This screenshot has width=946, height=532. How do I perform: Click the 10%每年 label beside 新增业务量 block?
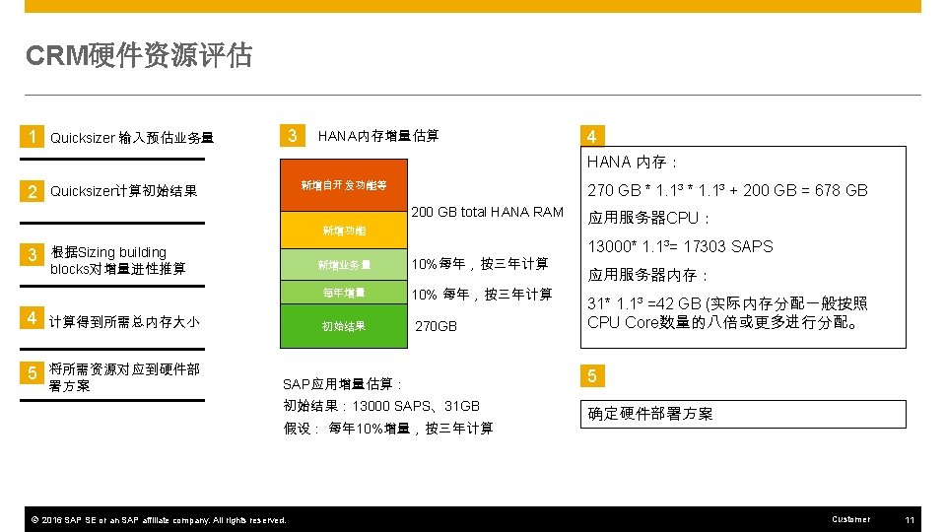click(480, 264)
